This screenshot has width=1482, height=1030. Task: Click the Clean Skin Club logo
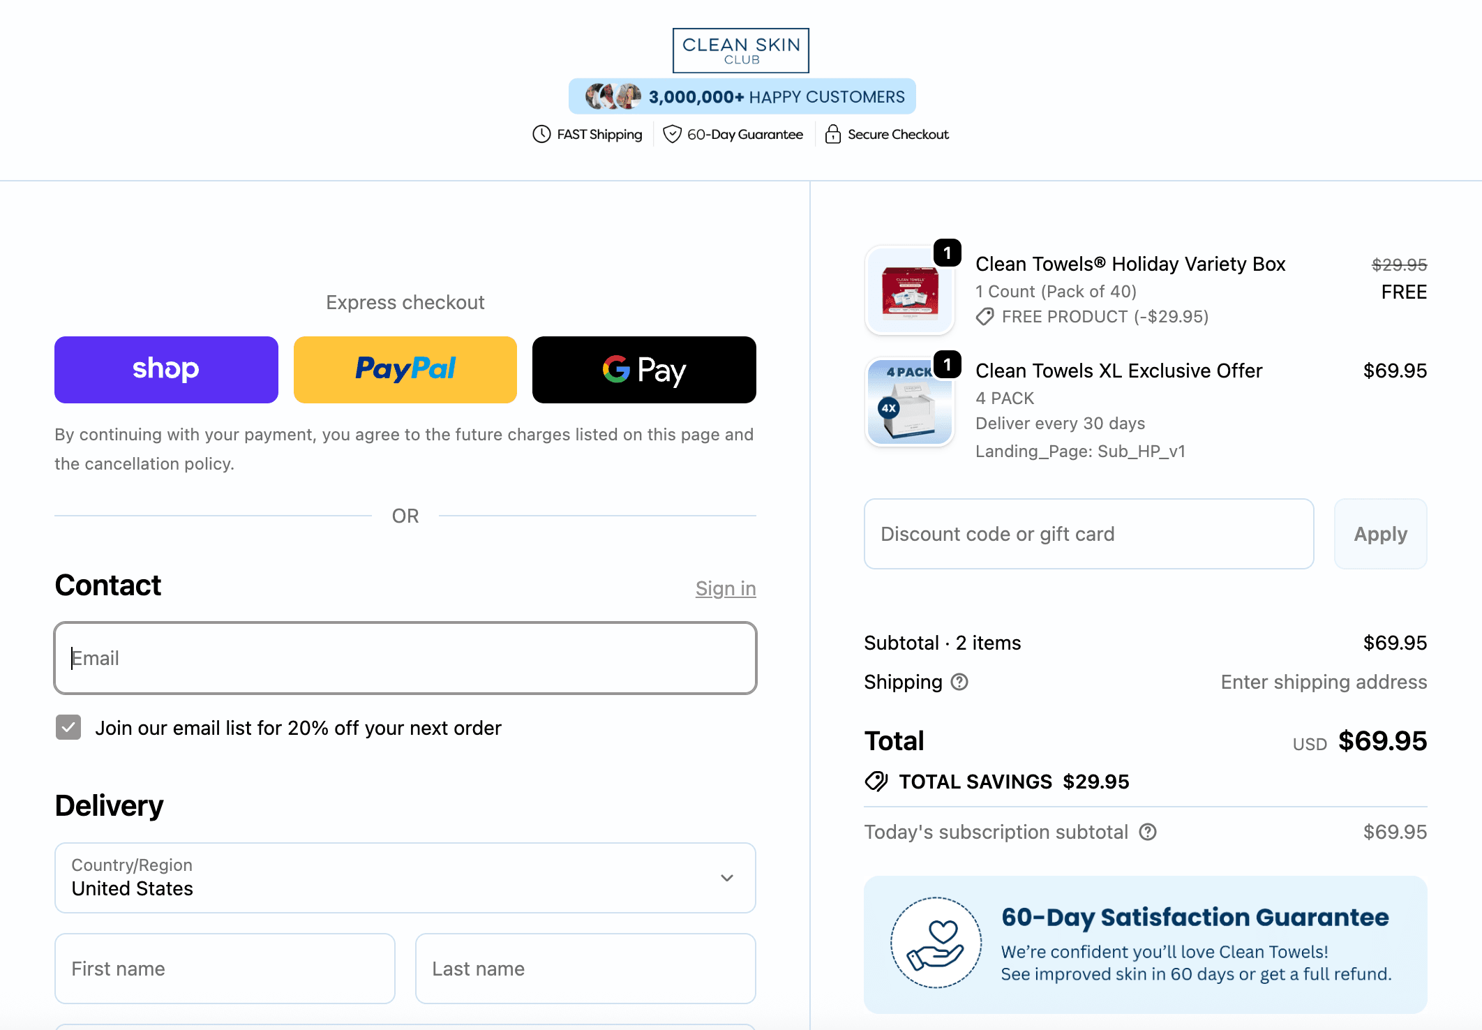pos(740,50)
